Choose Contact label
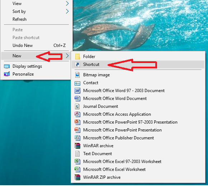This screenshot has height=187, width=208. tap(91, 83)
